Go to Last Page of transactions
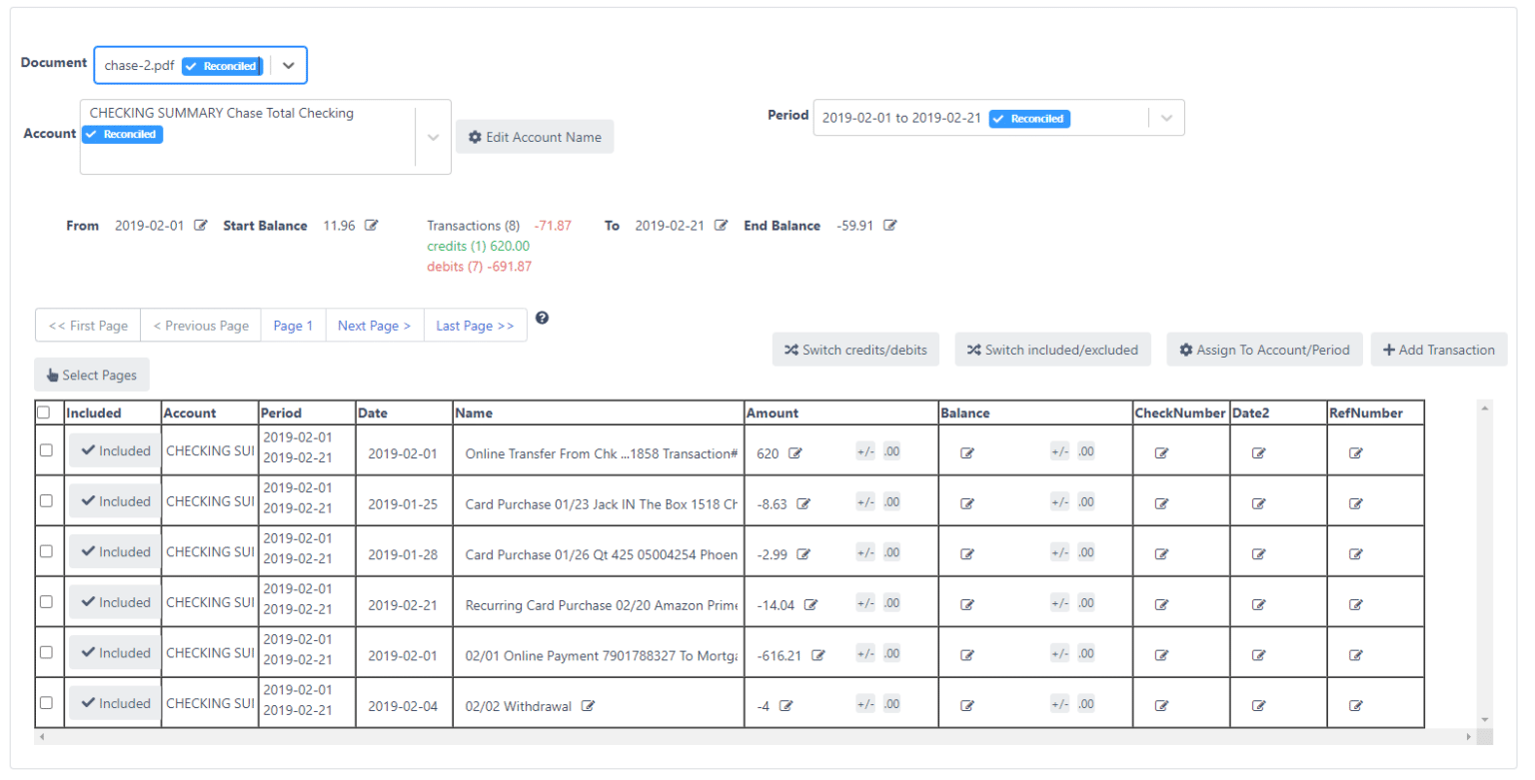Viewport: 1535px width, 780px height. click(476, 325)
